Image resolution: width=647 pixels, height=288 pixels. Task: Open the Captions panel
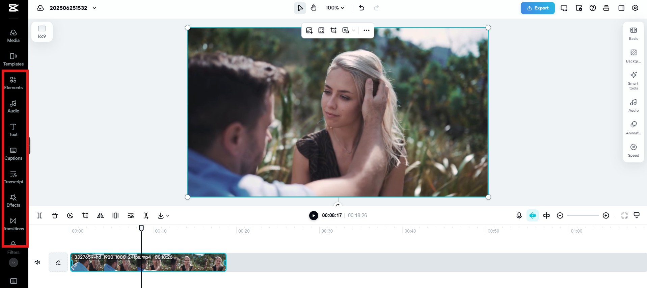point(13,154)
